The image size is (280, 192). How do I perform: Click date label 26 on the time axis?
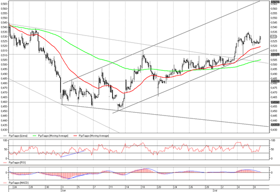191,187
